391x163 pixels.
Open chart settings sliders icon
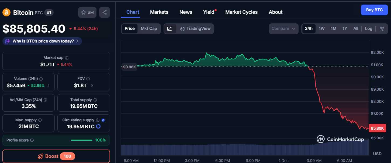382,29
